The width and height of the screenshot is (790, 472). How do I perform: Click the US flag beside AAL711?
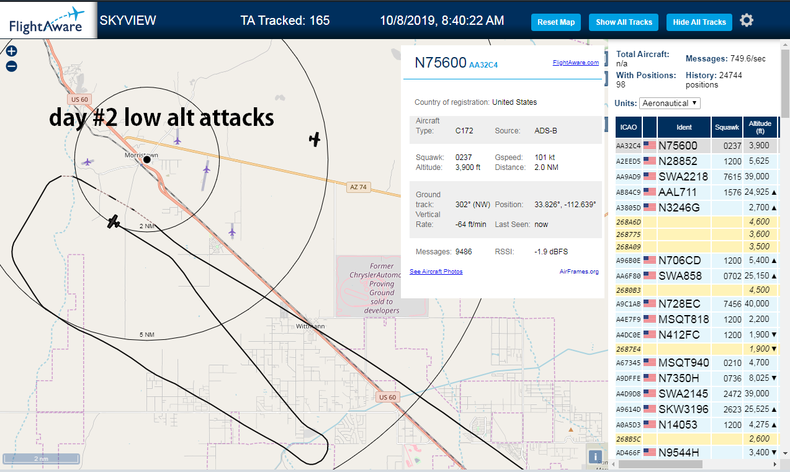(650, 192)
